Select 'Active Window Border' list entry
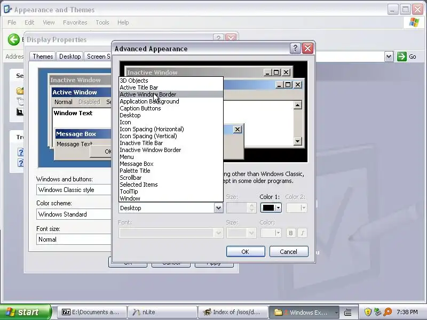This screenshot has height=320, width=427. (171, 94)
